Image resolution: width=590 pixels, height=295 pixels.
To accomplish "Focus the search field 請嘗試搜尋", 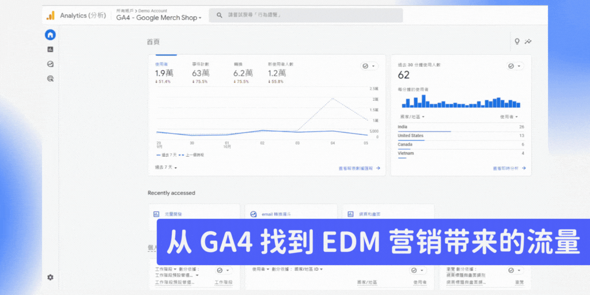I will [305, 16].
